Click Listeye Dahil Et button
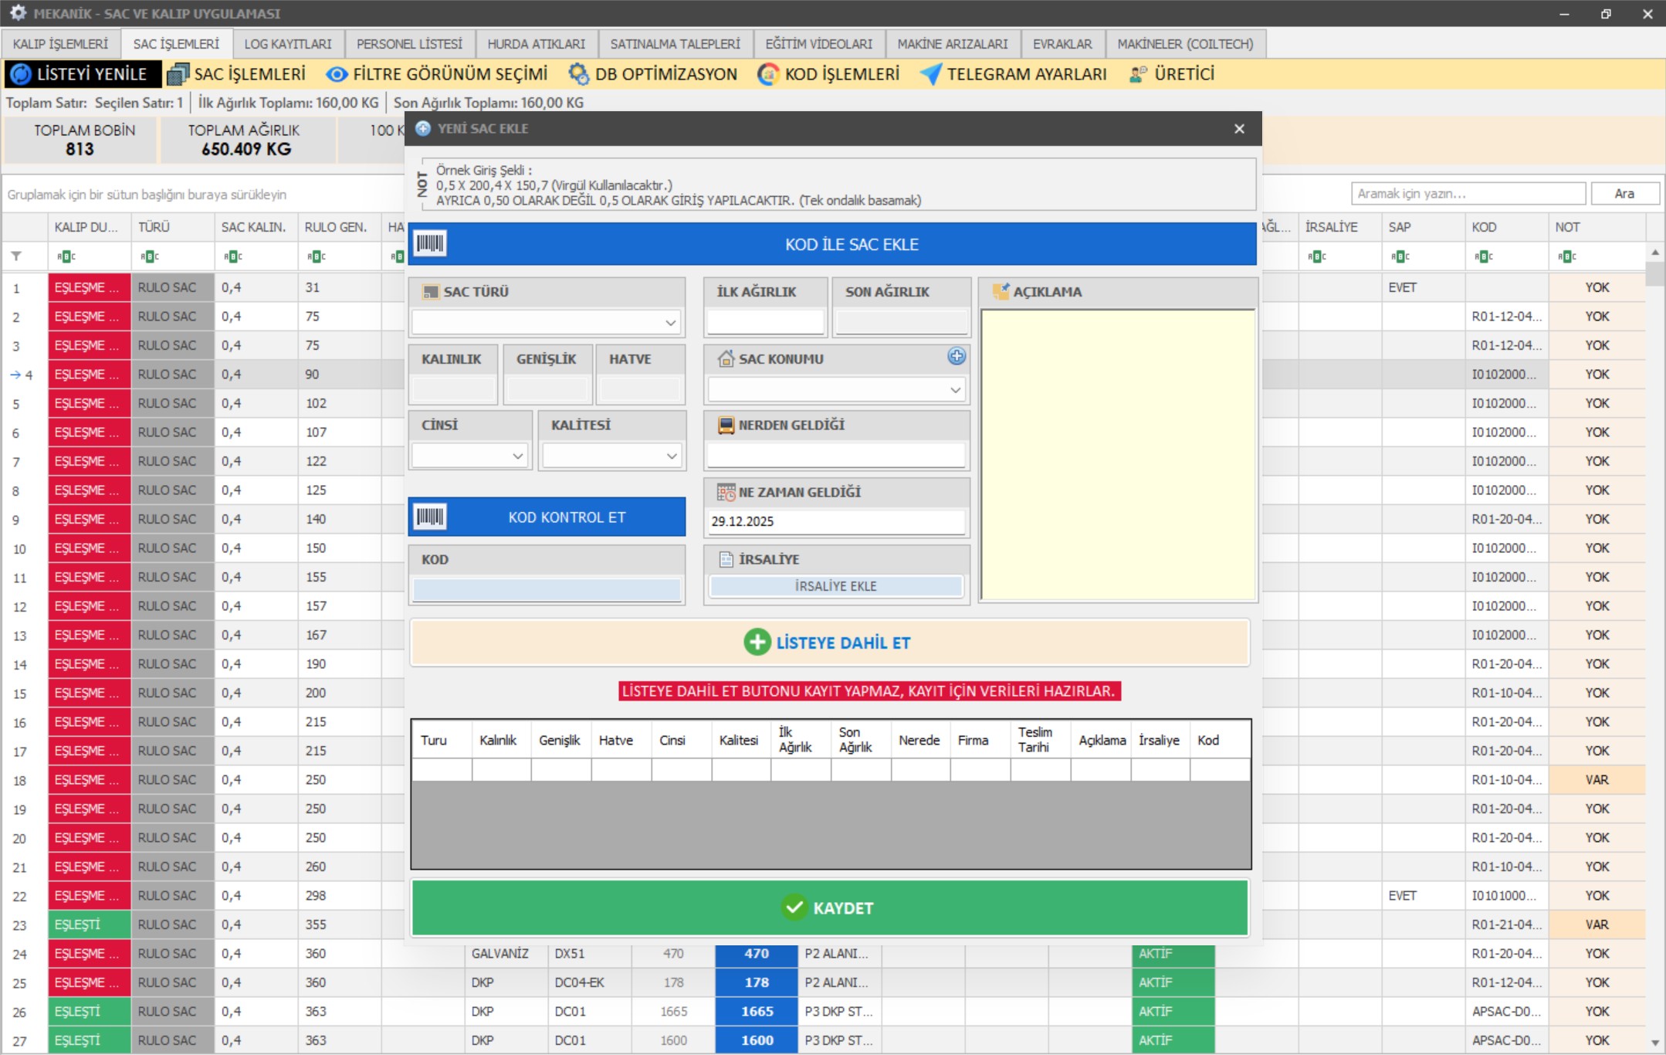Screen dimensions: 1666x1055 tap(830, 643)
